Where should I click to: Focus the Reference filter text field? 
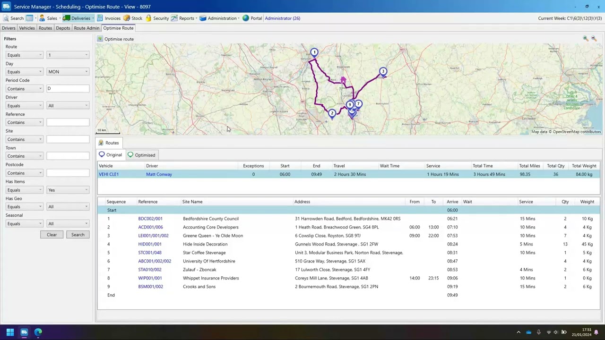click(68, 122)
